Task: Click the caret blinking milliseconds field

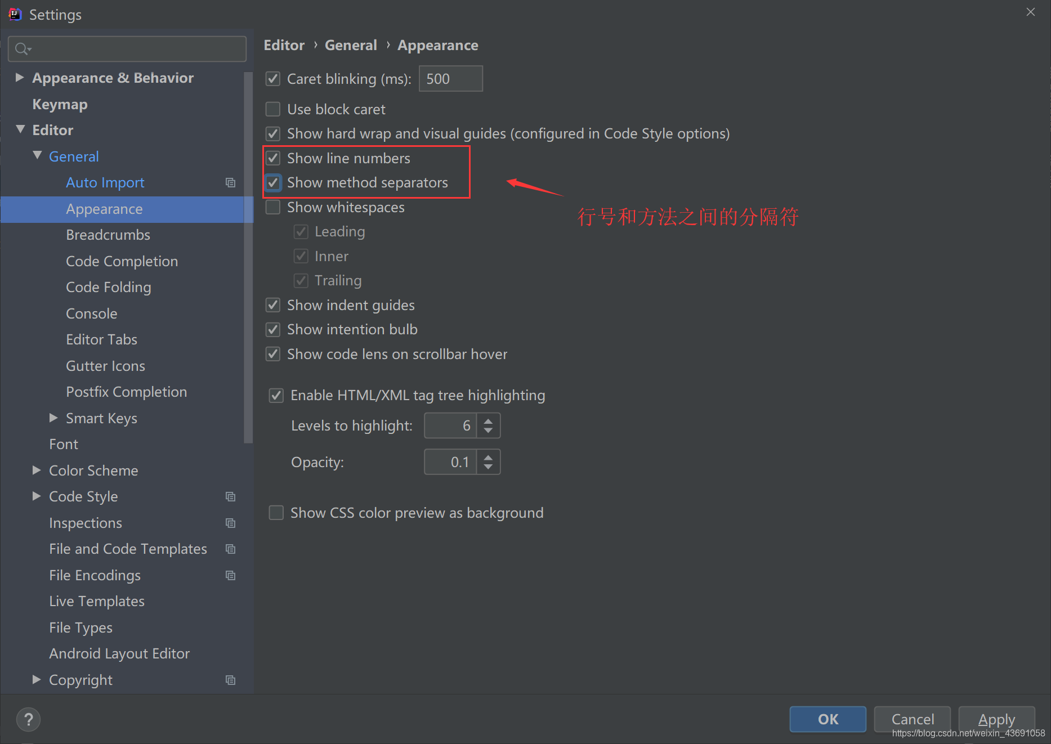Action: click(x=451, y=79)
